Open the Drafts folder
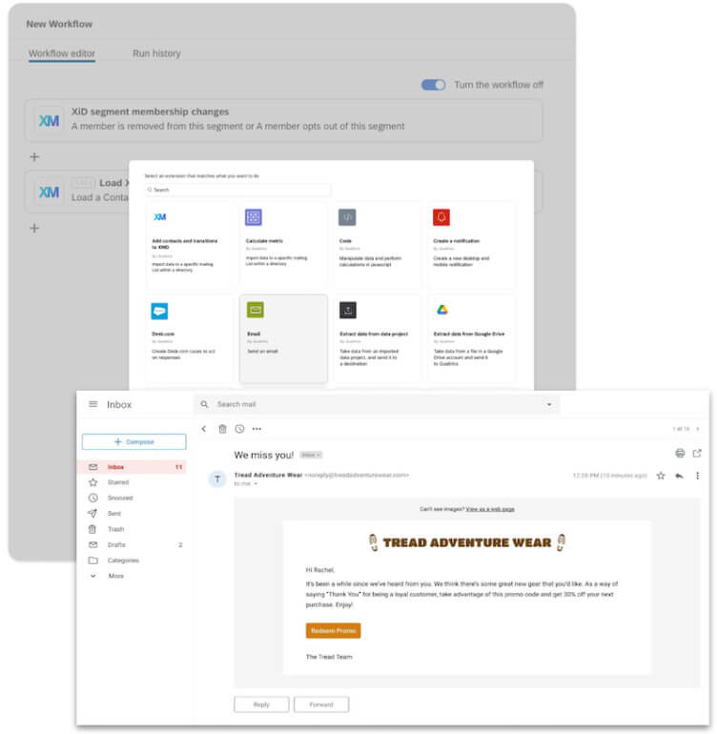 tap(116, 545)
